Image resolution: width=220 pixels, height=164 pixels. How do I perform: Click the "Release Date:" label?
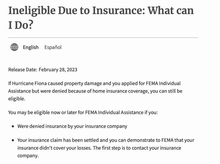click(x=23, y=70)
